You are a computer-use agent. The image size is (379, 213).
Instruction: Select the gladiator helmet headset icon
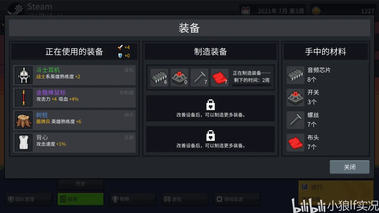24,75
